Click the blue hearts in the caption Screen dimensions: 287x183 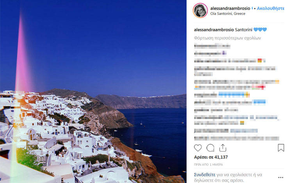(x=260, y=29)
